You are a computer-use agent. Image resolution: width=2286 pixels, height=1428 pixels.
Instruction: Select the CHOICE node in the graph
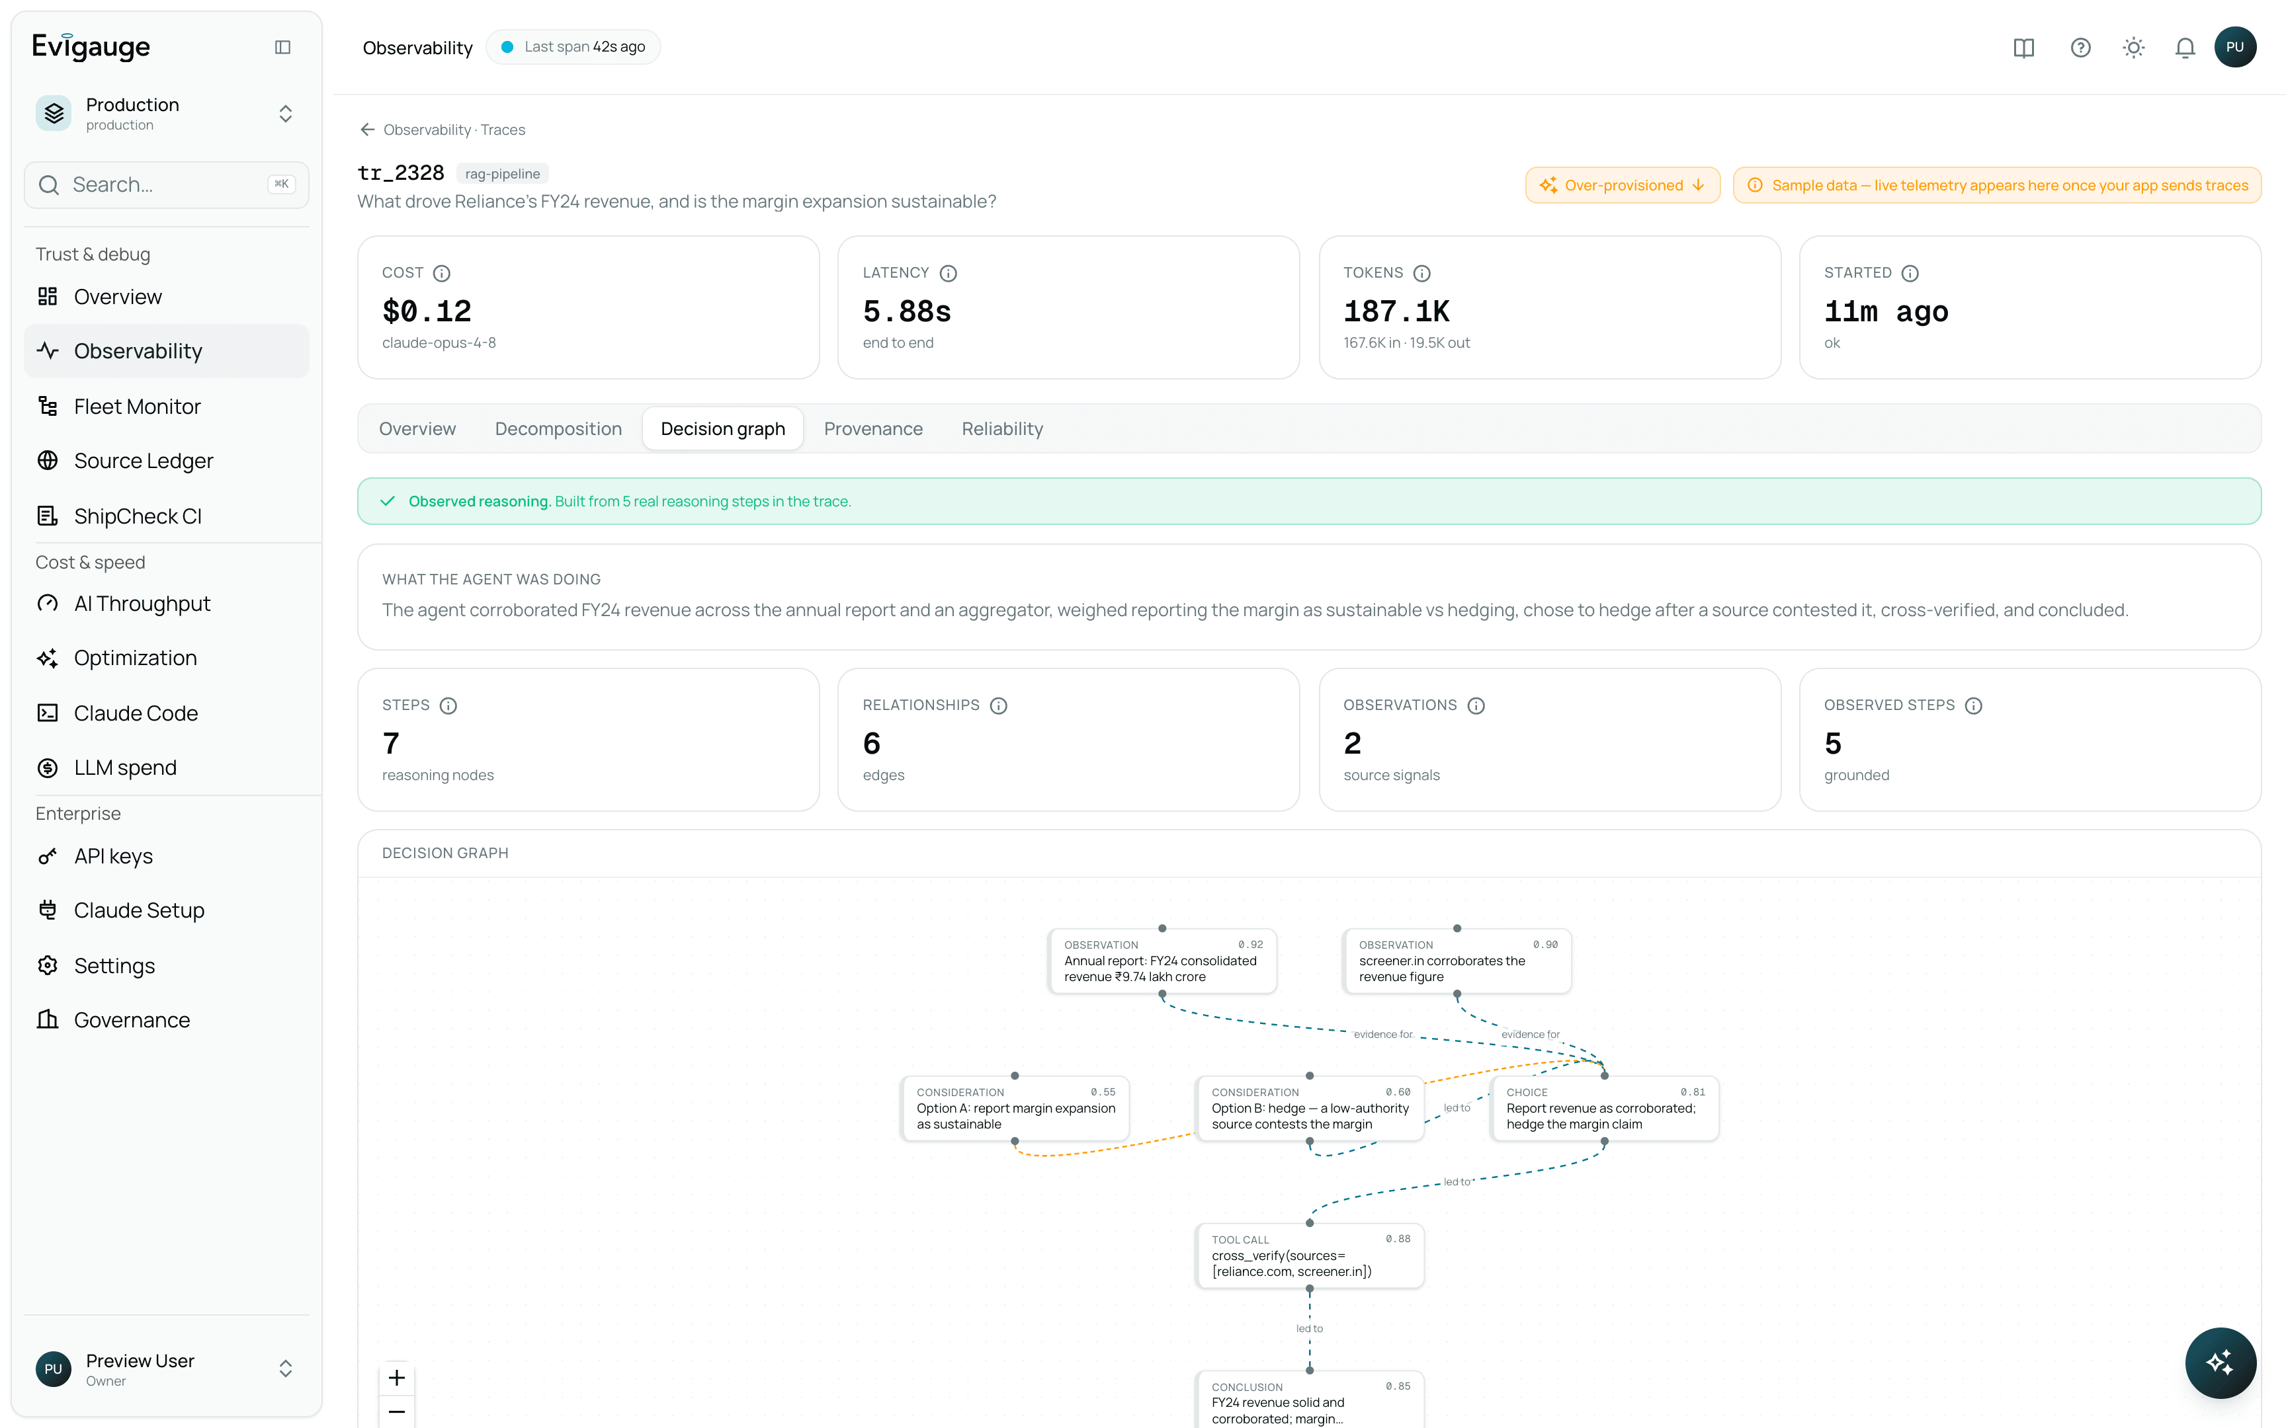[1604, 1108]
